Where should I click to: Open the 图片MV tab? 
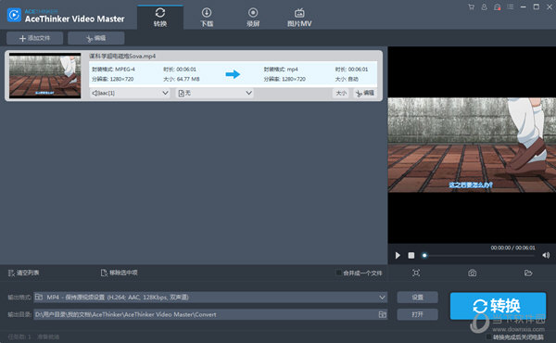coord(299,18)
